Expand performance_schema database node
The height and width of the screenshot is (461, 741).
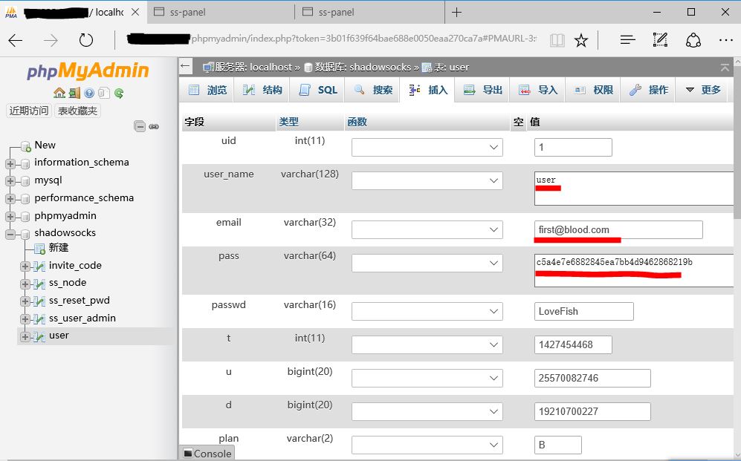[x=10, y=199]
